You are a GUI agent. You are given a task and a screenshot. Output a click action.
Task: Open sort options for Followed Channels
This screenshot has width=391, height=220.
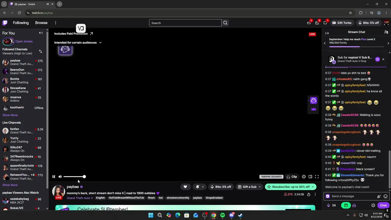[40, 51]
